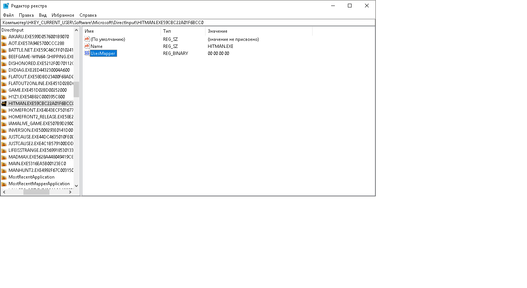Click the folder icon beside MANHUNT2.EXE key
The height and width of the screenshot is (288, 527).
click(x=4, y=170)
